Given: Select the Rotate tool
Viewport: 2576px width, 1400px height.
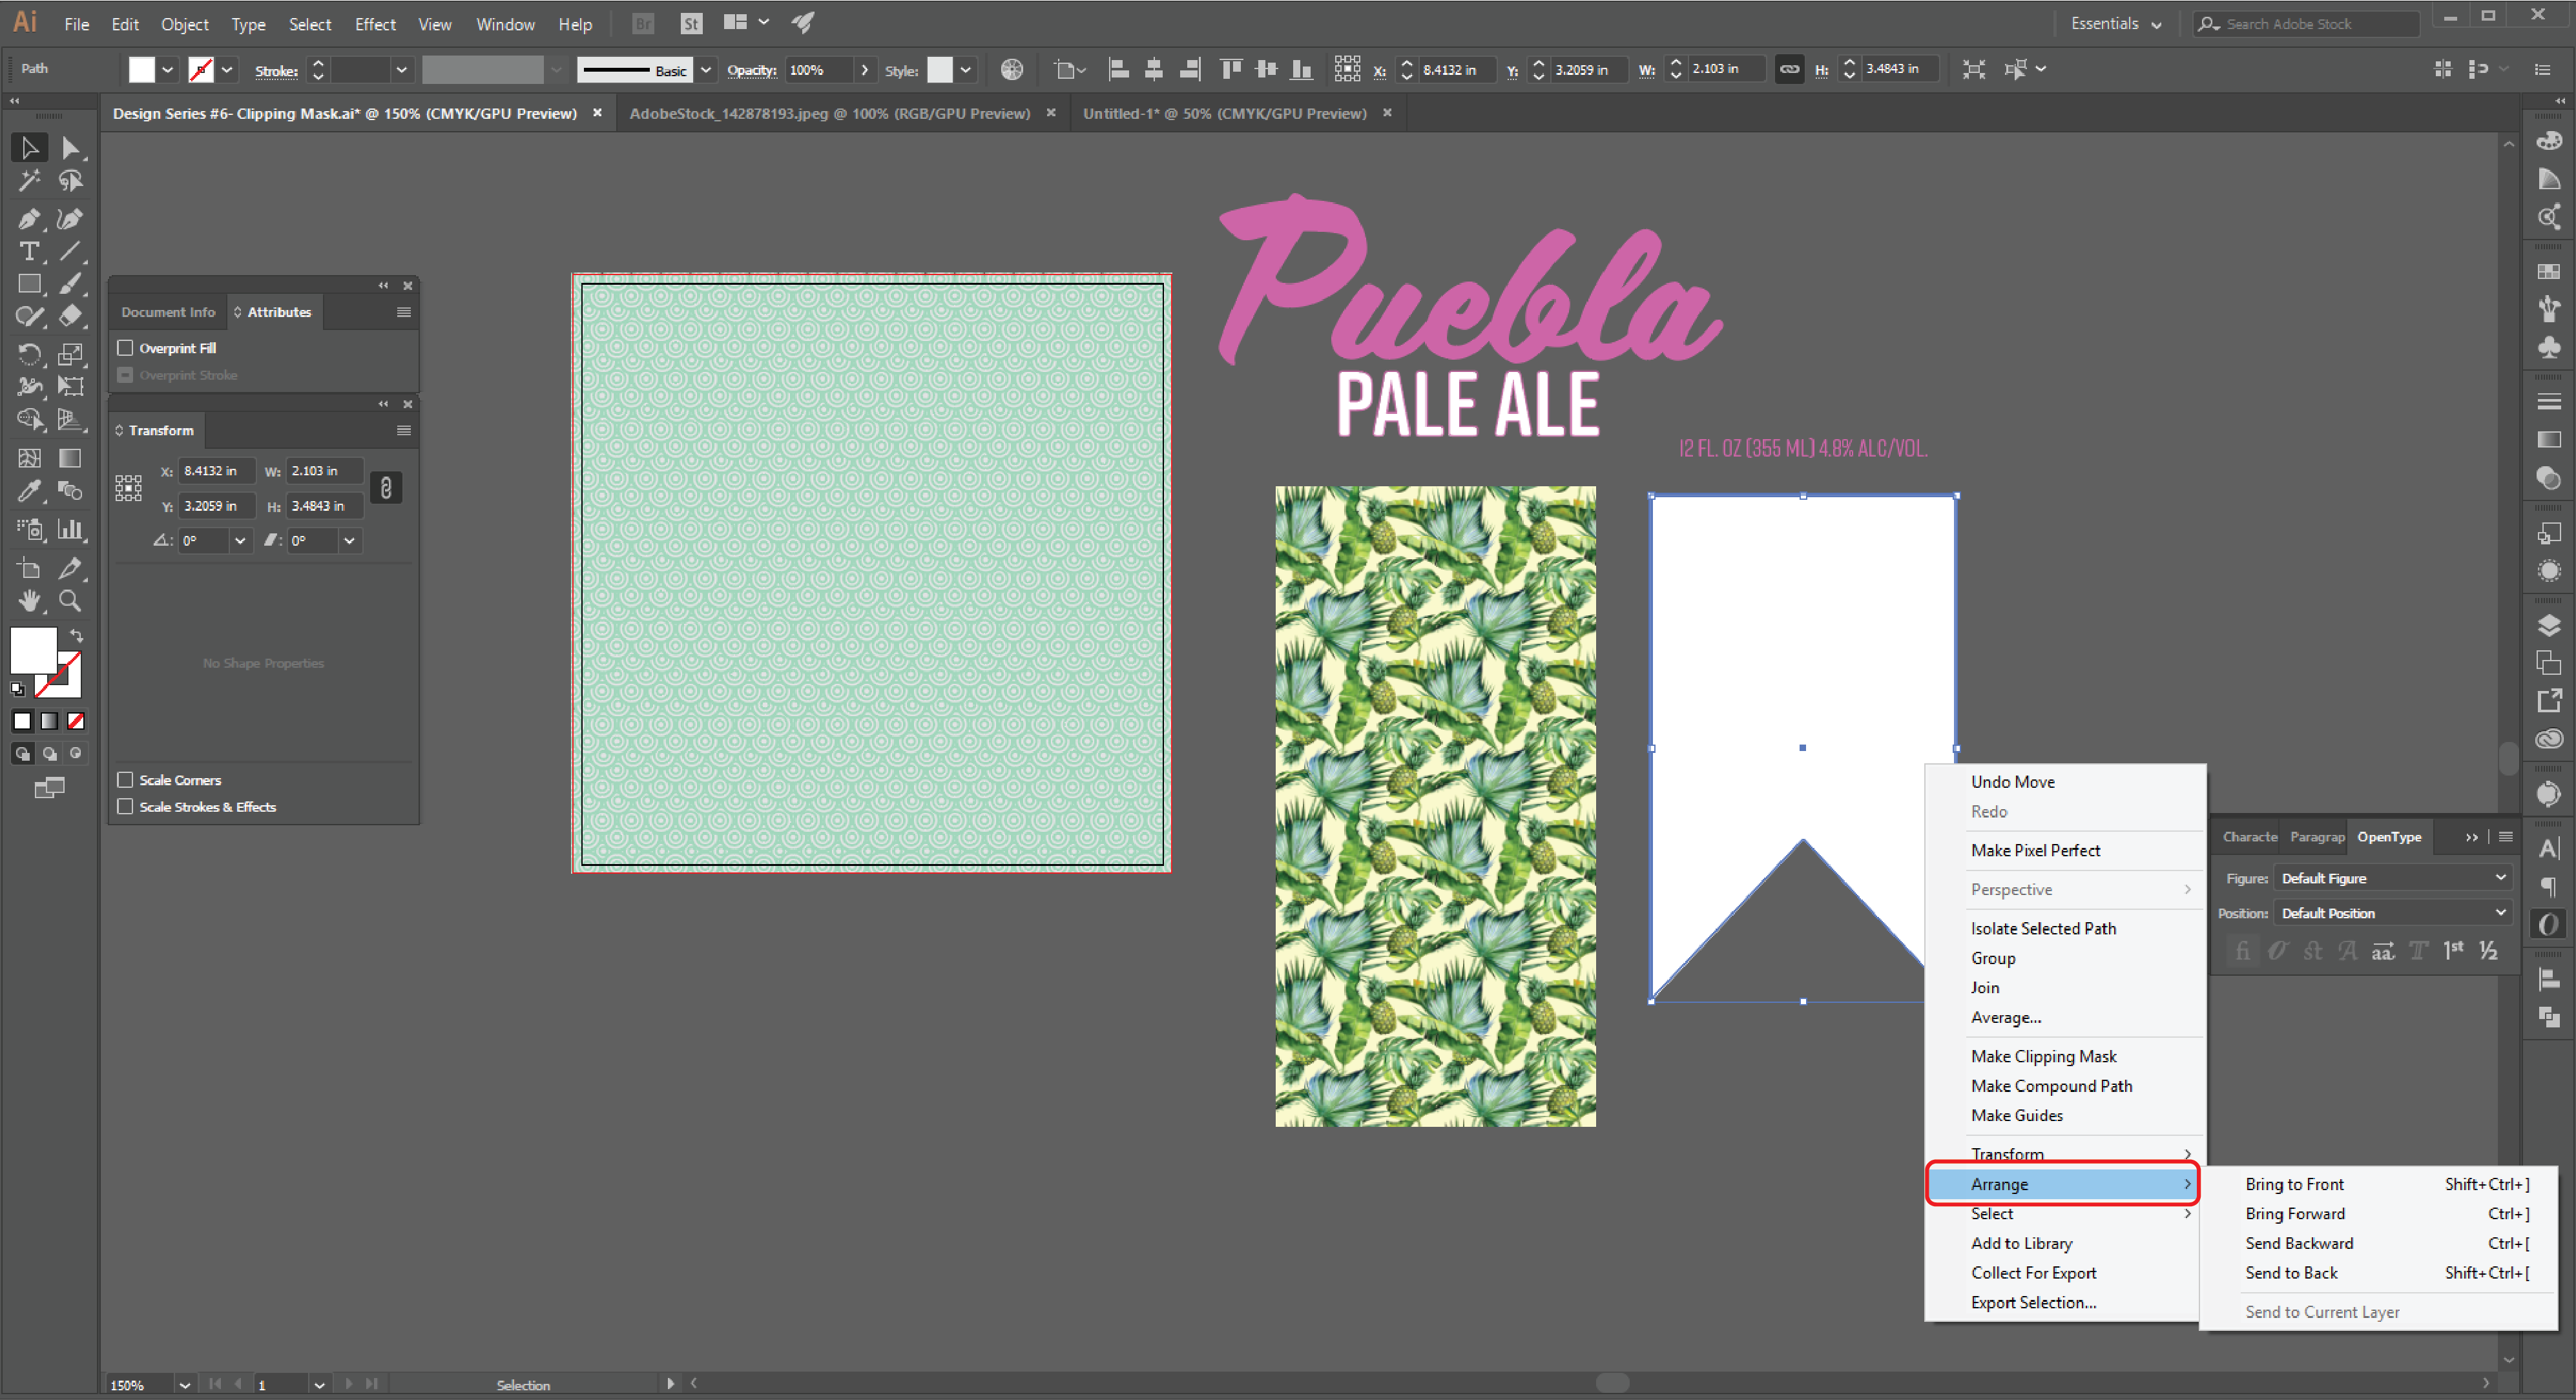Looking at the screenshot, I should click(x=29, y=354).
